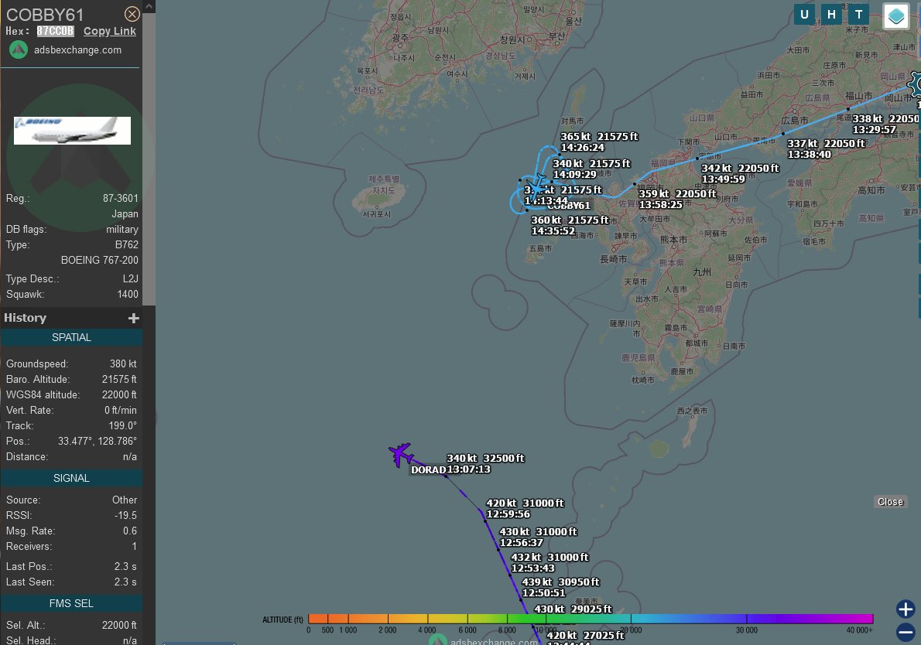
Task: Open the adsbexchange.com logo link
Action: click(19, 50)
